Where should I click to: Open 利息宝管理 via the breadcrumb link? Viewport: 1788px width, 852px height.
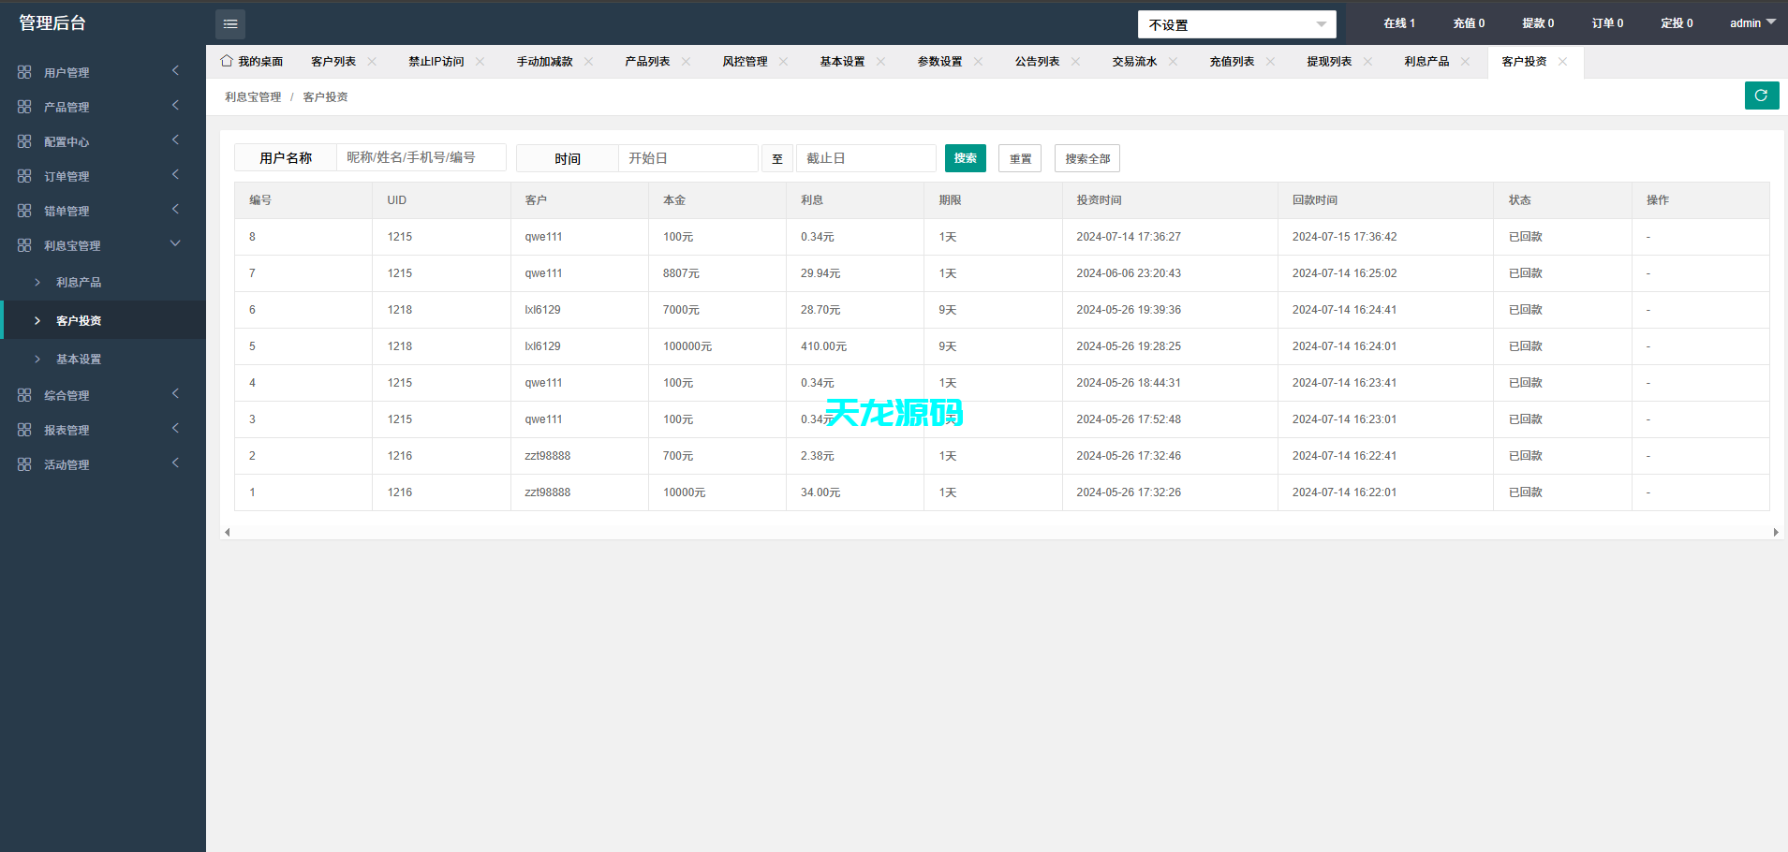point(251,95)
